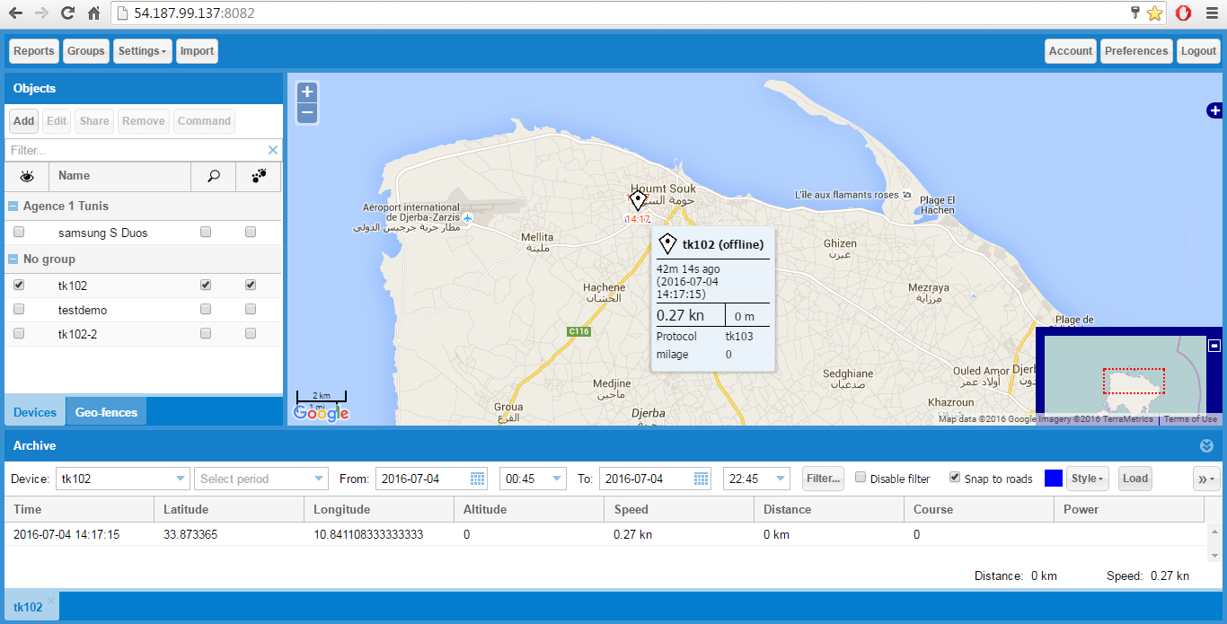Viewport: 1227px width, 624px height.
Task: Open the To date calendar picker
Action: pyautogui.click(x=702, y=479)
